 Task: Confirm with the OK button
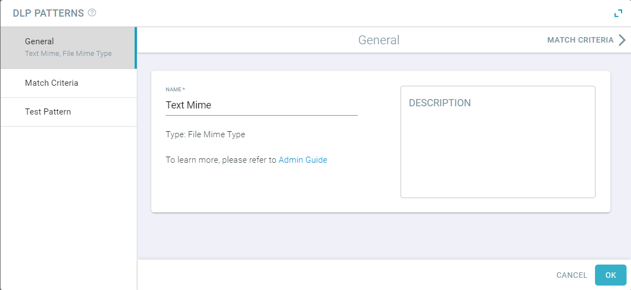coord(611,275)
